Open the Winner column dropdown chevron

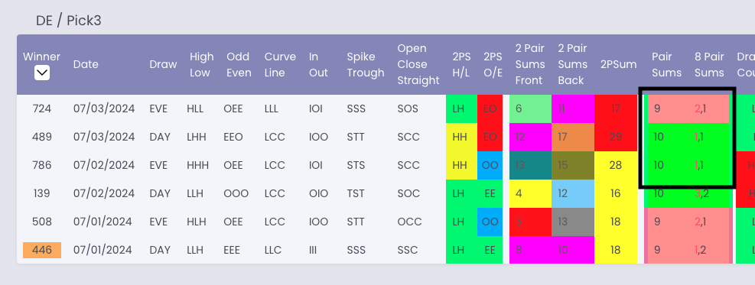(42, 73)
